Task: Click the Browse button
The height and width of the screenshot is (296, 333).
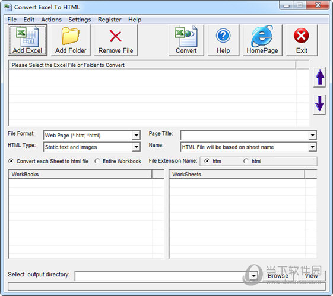Action: [278, 276]
